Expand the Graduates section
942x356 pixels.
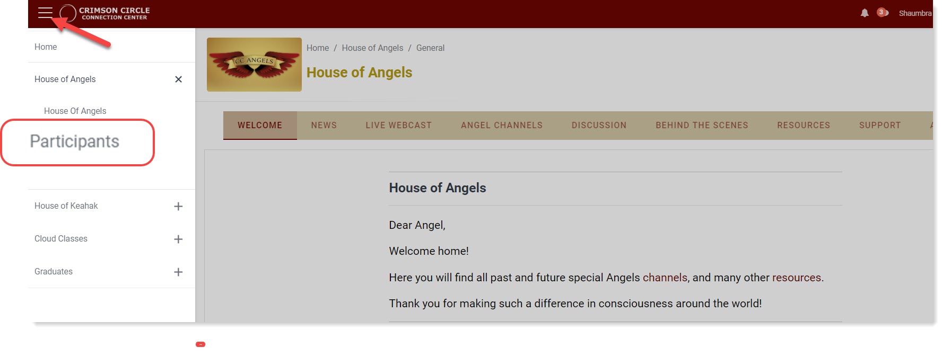pos(178,272)
